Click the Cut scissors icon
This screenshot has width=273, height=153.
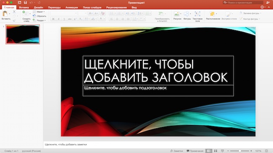pyautogui.click(x=14, y=12)
